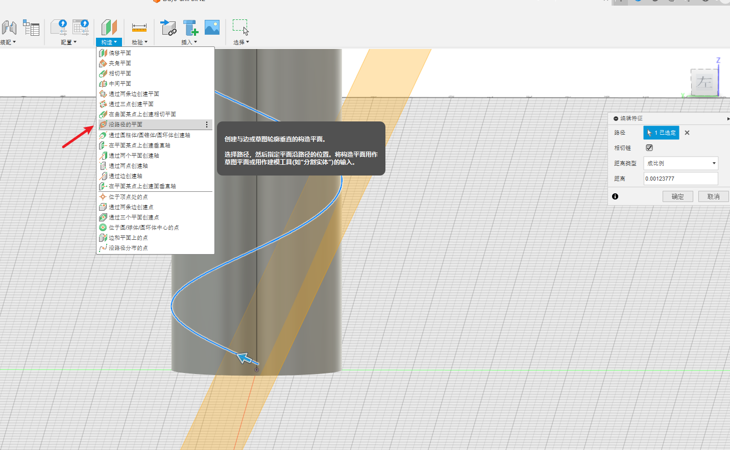Clear path selection with the X icon
This screenshot has height=450, width=730.
click(x=687, y=133)
